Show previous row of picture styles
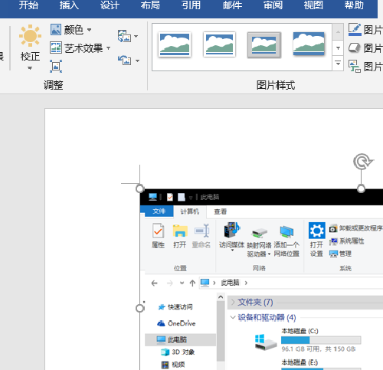This screenshot has height=370, width=383. [x=338, y=32]
